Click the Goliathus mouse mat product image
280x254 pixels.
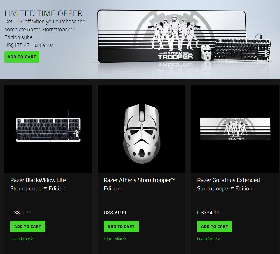click(235, 129)
